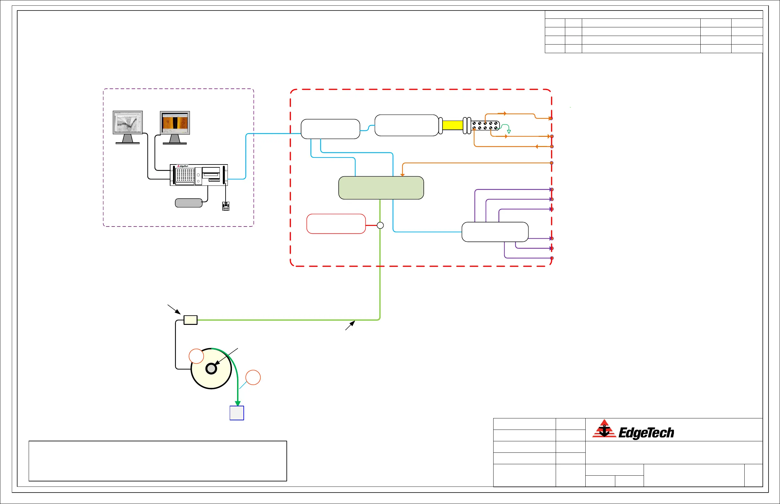
Task: Select the white rounded box at blue line entry
Action: tap(330, 129)
